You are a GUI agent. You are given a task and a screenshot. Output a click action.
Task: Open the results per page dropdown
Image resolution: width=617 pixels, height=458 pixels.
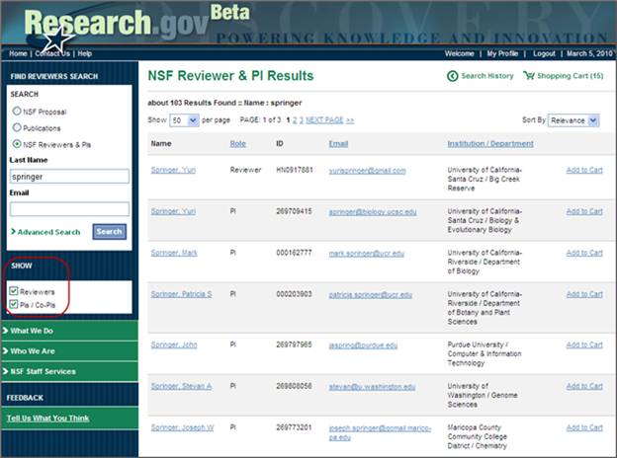point(183,120)
